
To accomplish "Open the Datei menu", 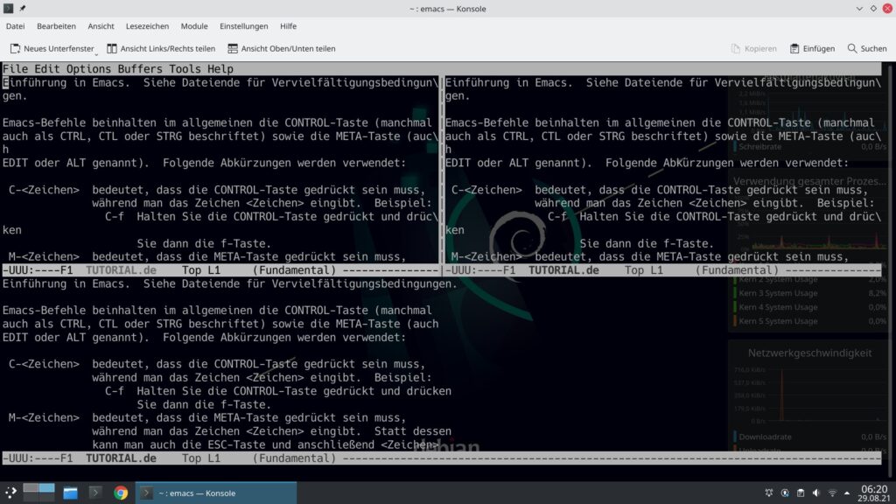I will (x=16, y=26).
